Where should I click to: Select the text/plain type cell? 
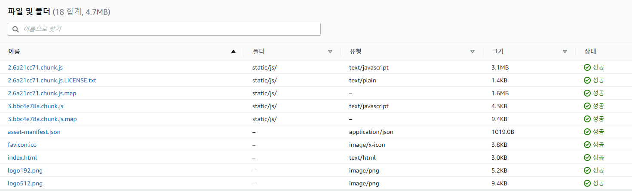[x=363, y=80]
